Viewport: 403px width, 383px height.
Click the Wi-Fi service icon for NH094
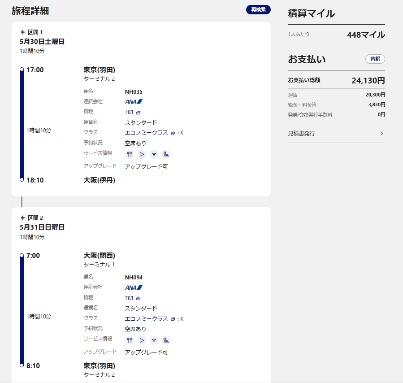tap(154, 340)
